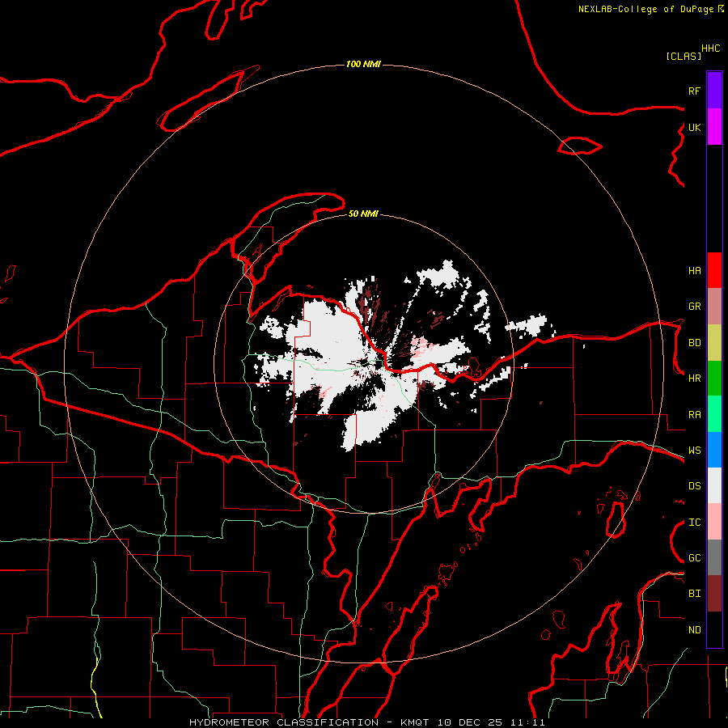Click the UK legend label
The height and width of the screenshot is (728, 728).
tap(694, 127)
